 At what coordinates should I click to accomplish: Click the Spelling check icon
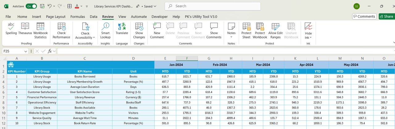(11, 28)
